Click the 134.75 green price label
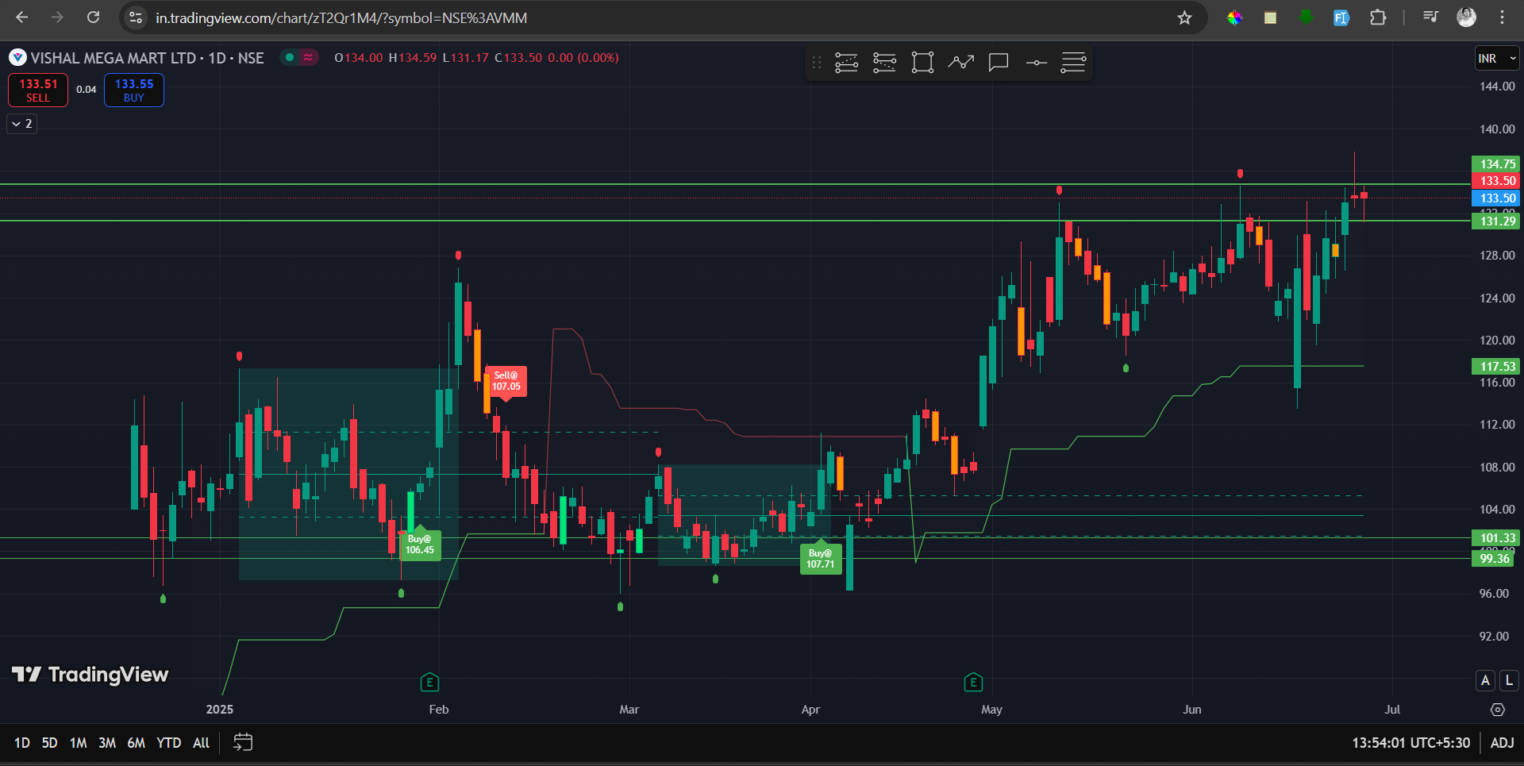 (1495, 164)
